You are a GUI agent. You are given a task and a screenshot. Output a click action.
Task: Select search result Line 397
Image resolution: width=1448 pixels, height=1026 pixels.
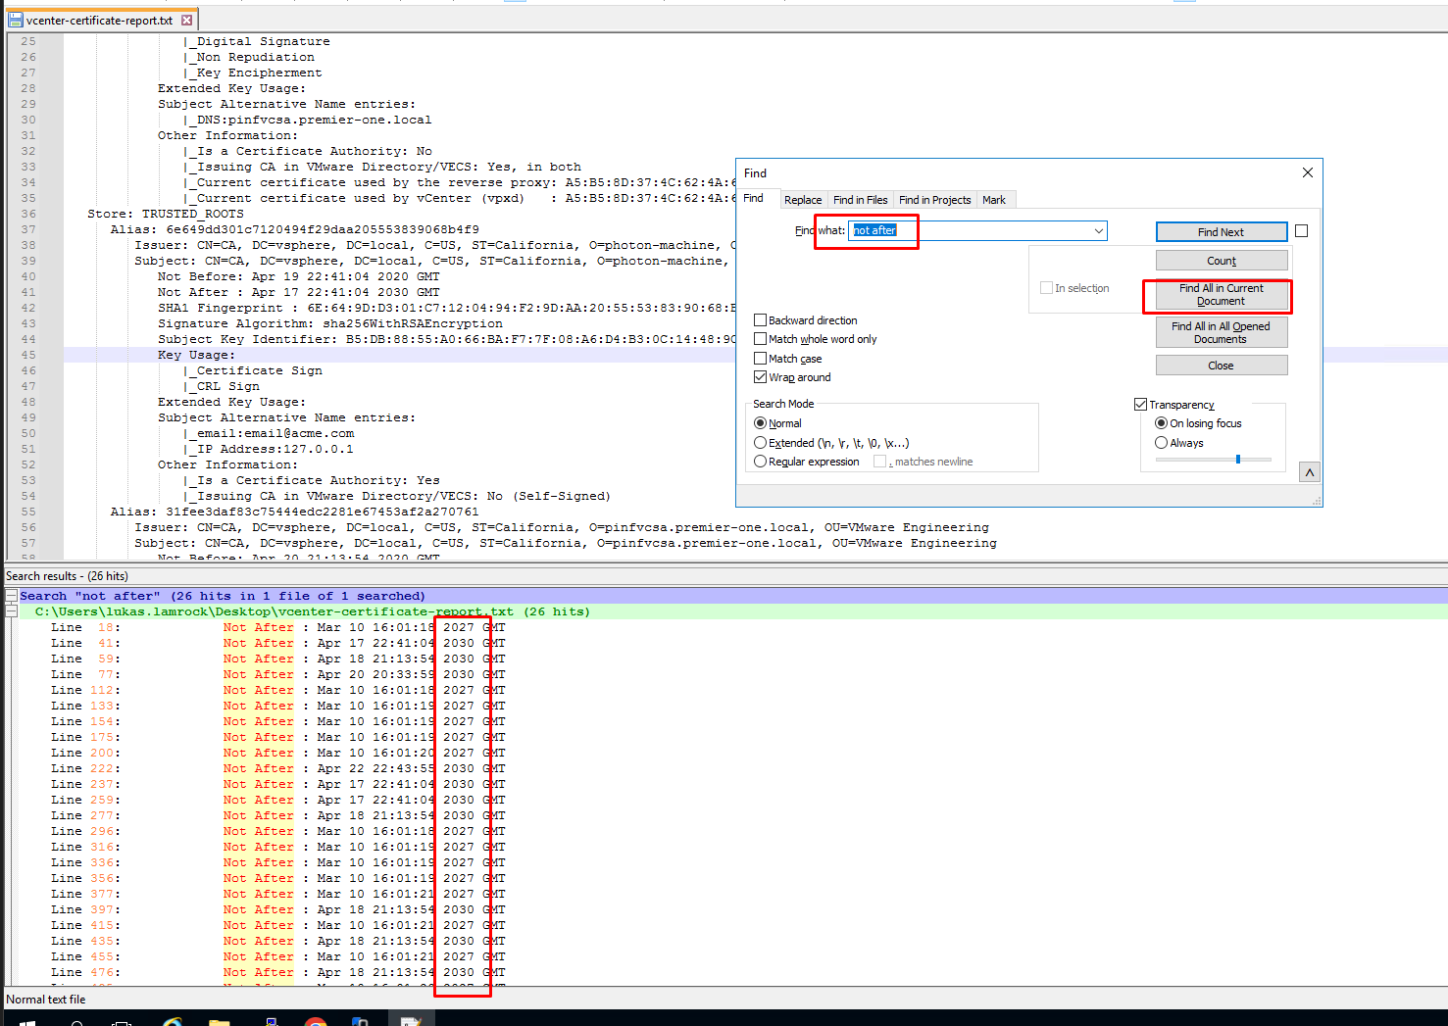(278, 909)
